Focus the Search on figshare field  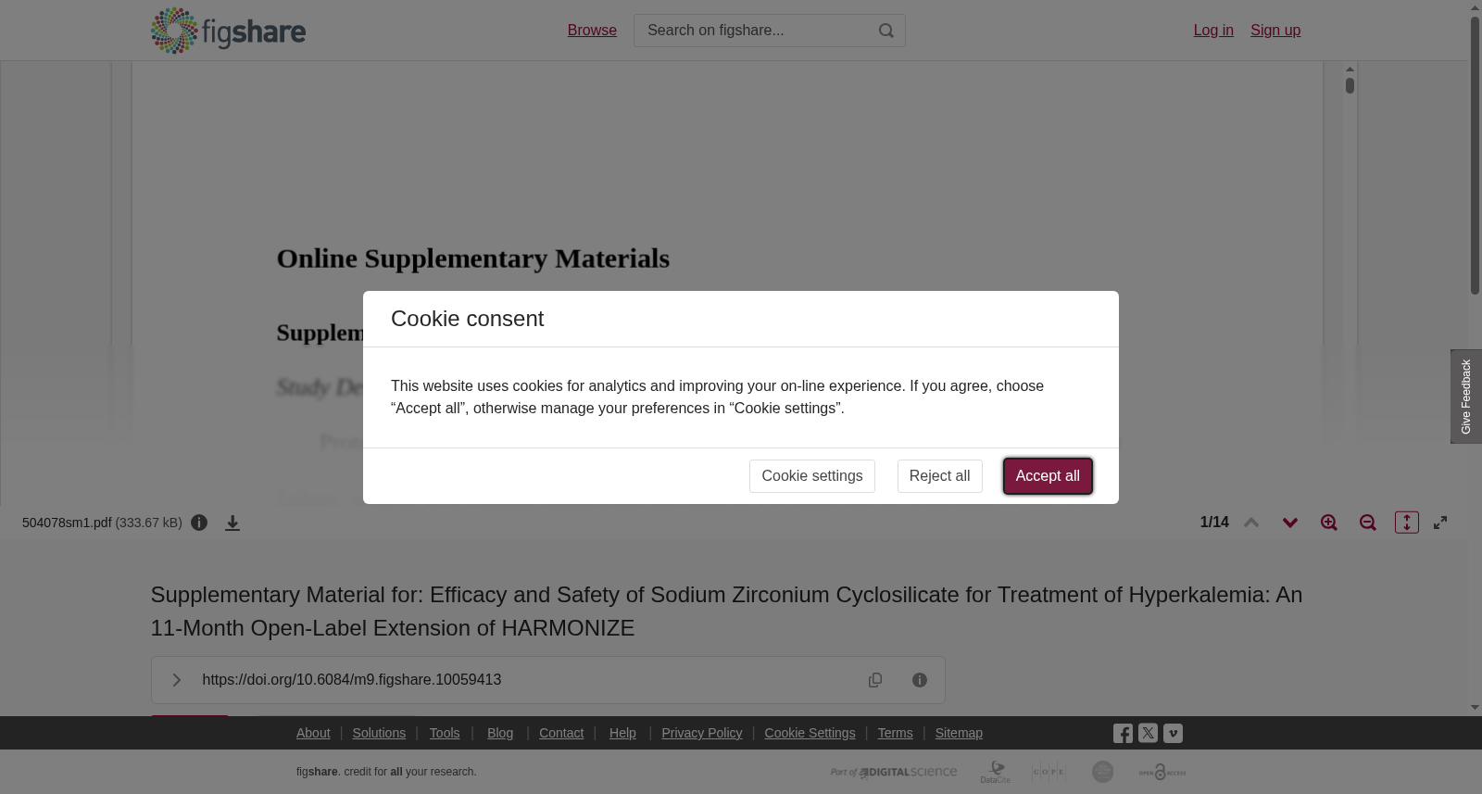click(755, 31)
